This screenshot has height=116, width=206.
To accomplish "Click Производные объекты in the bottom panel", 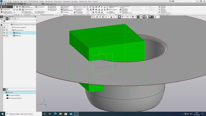I will [x=15, y=98].
